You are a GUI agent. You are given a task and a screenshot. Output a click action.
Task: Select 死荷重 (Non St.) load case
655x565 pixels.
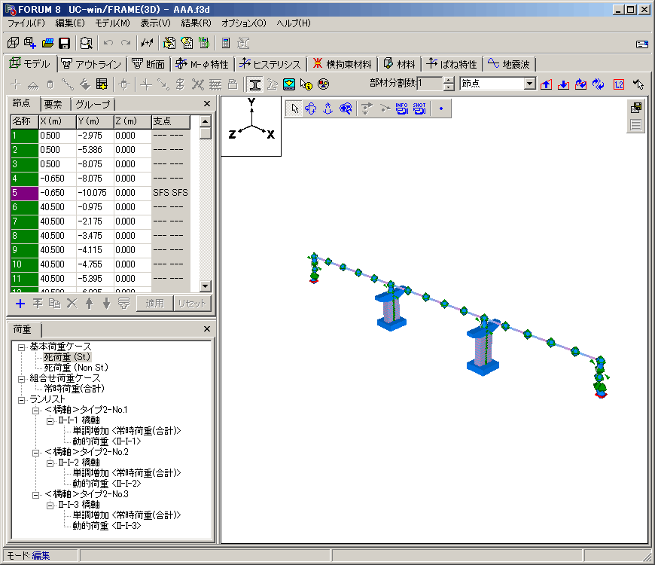point(76,367)
